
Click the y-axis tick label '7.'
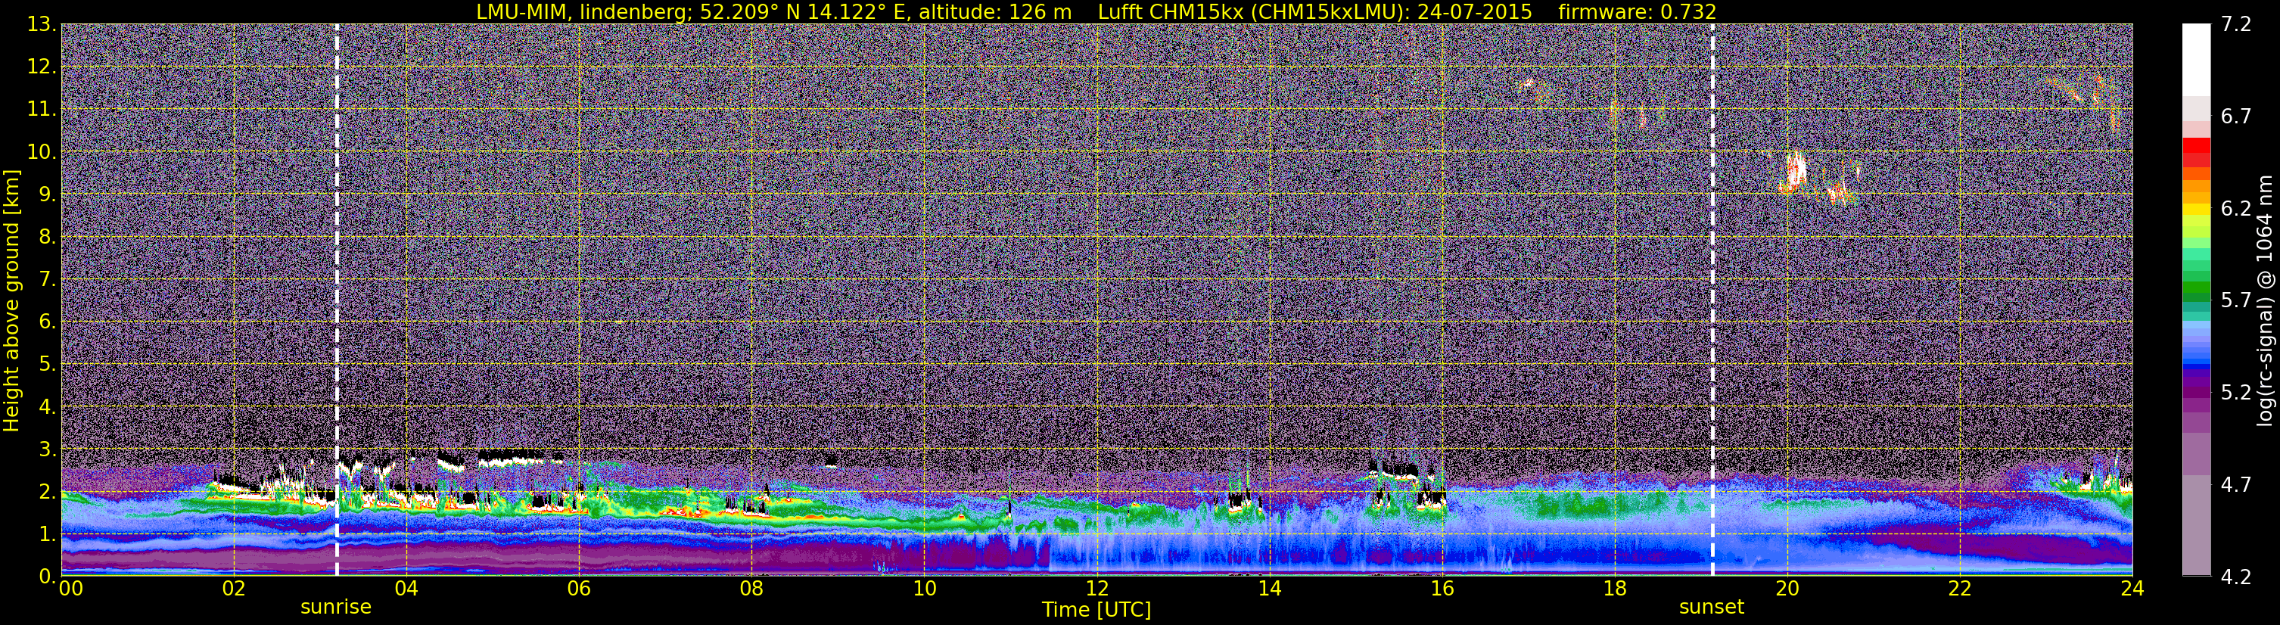pos(47,280)
